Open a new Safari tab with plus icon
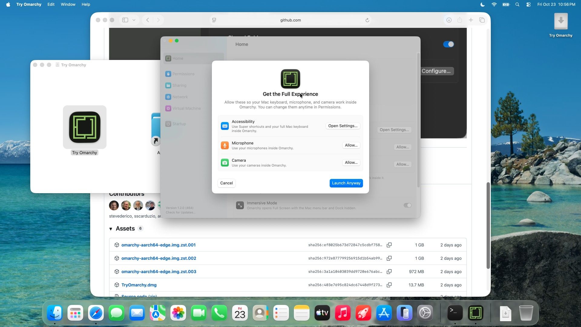Screen dimensions: 581x327 pos(471,20)
